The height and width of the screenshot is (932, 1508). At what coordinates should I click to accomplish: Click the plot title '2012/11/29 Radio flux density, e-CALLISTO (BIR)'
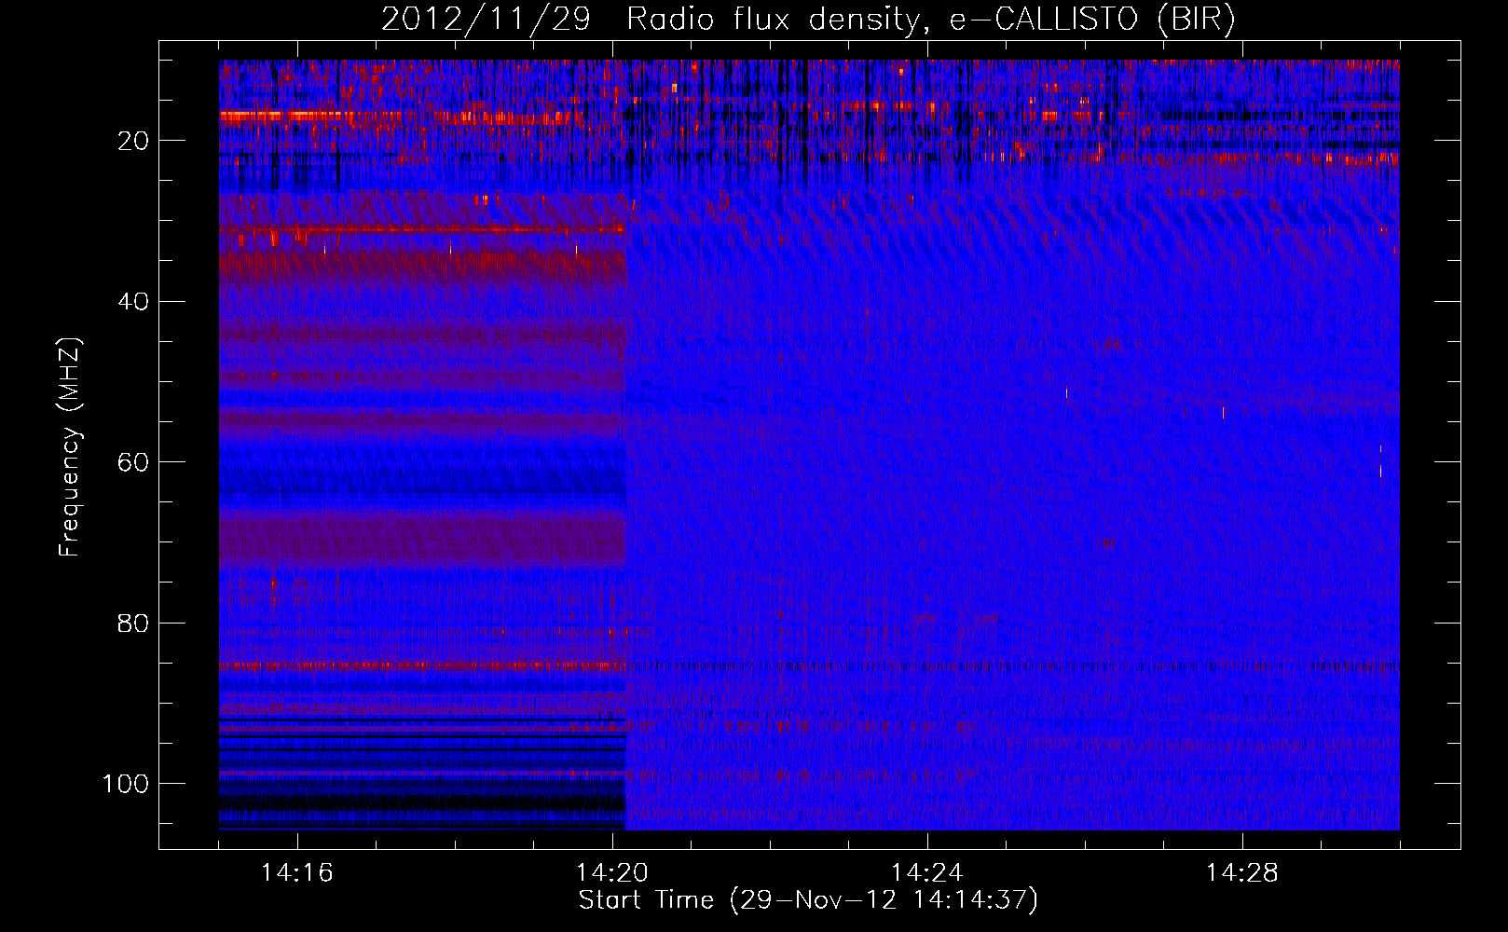pyautogui.click(x=808, y=20)
